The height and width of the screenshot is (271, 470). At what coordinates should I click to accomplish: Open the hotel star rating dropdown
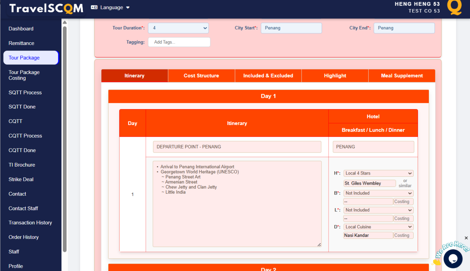(378, 173)
